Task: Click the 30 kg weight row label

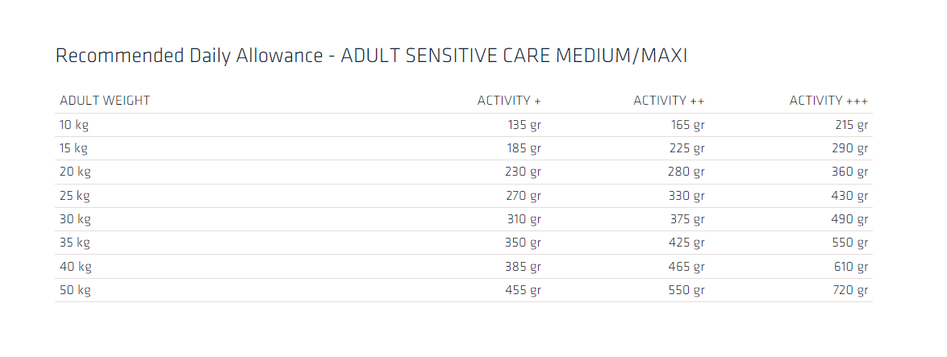Action: coord(75,219)
